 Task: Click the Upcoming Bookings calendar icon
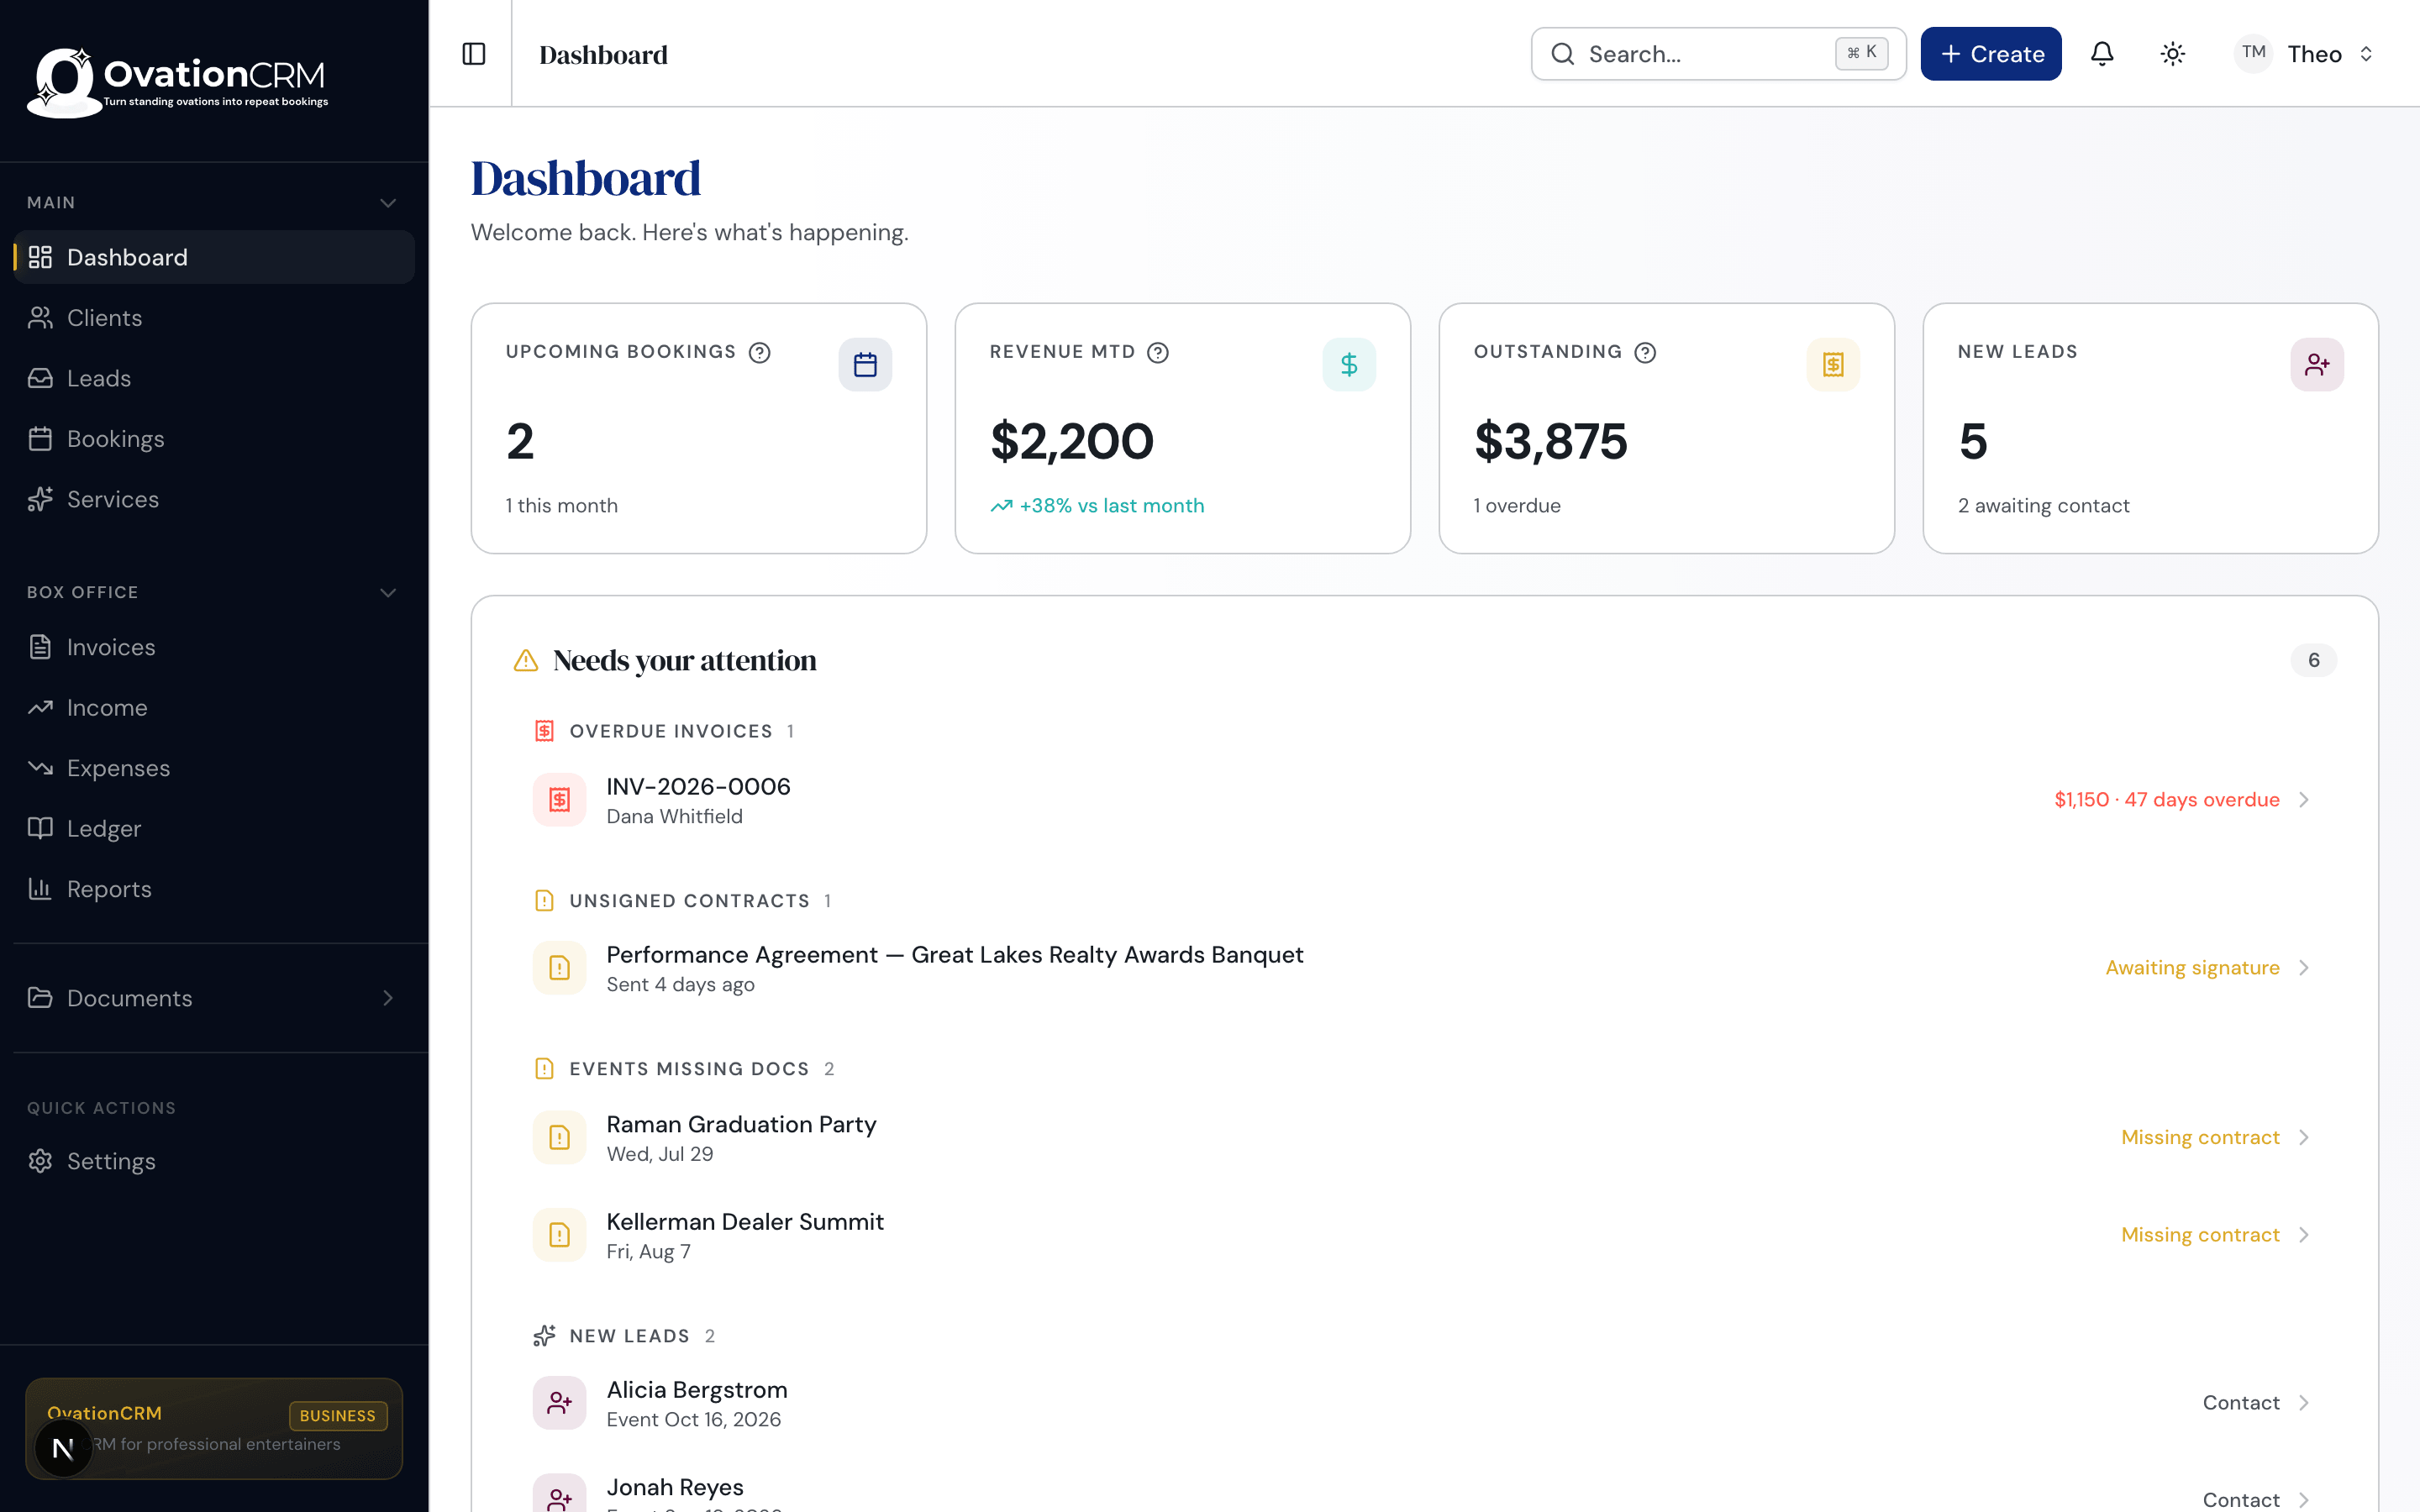click(865, 365)
